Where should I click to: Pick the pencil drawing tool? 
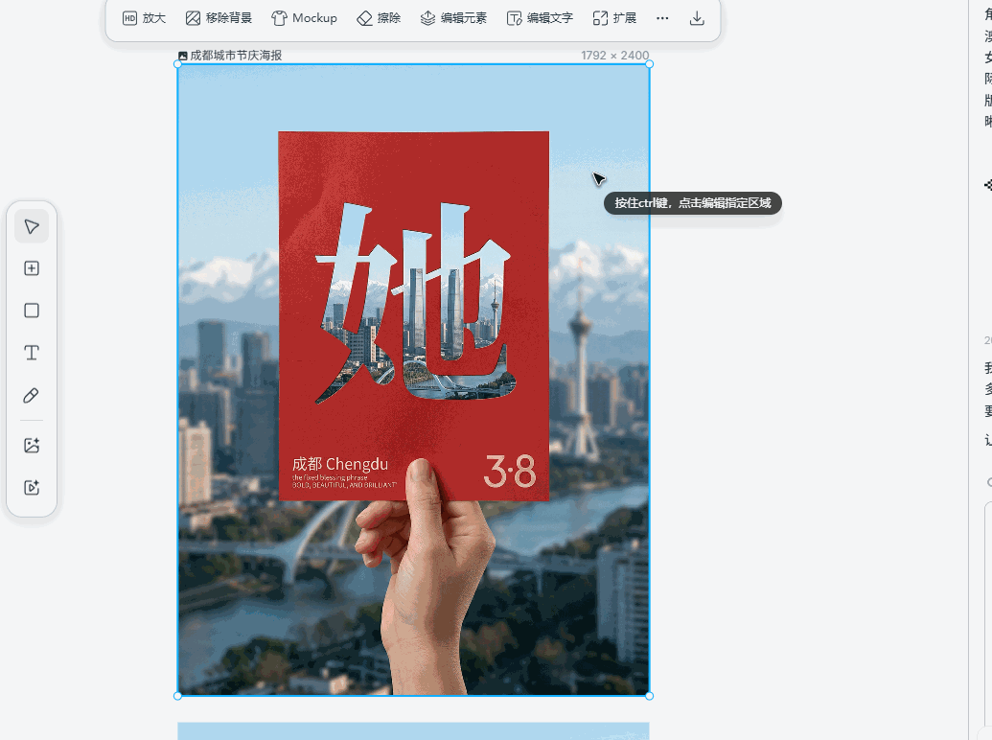[x=32, y=395]
